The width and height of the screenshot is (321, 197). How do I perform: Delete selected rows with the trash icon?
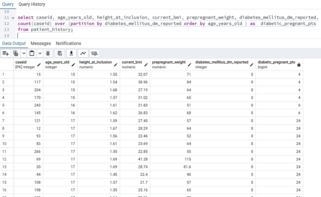tap(48, 53)
